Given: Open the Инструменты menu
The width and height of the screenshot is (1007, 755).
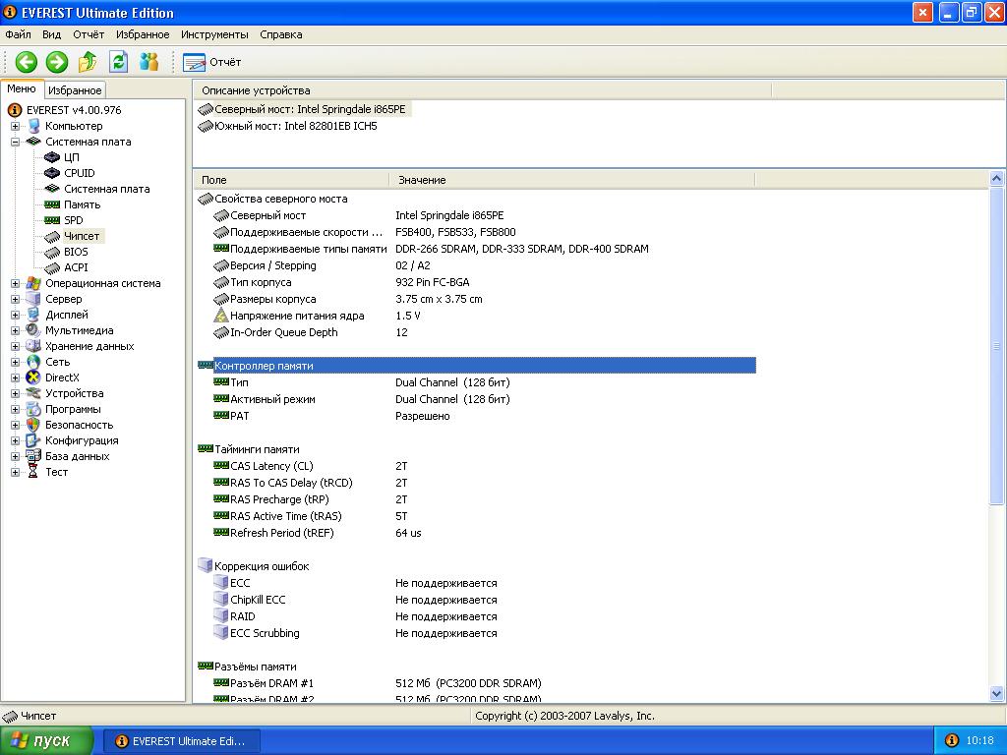Looking at the screenshot, I should 214,34.
